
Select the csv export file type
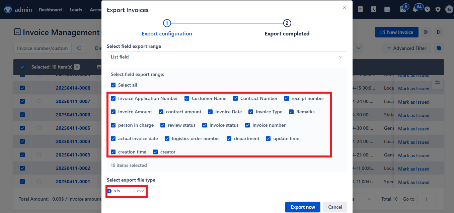pyautogui.click(x=132, y=191)
